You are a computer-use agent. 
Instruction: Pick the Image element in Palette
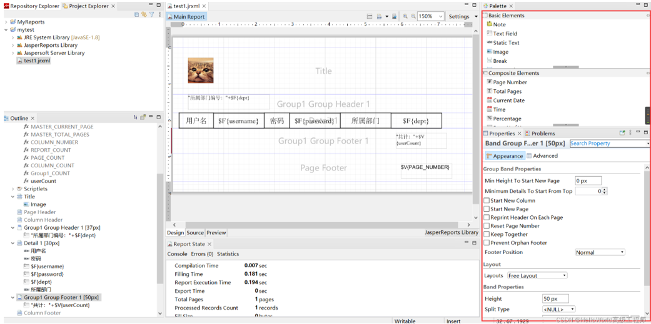(x=500, y=52)
